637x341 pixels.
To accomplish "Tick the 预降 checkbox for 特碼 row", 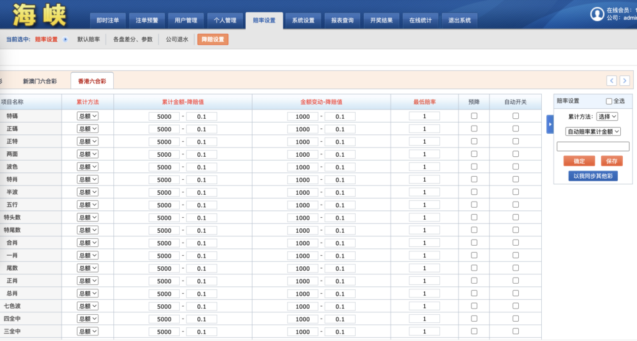I will 474,116.
